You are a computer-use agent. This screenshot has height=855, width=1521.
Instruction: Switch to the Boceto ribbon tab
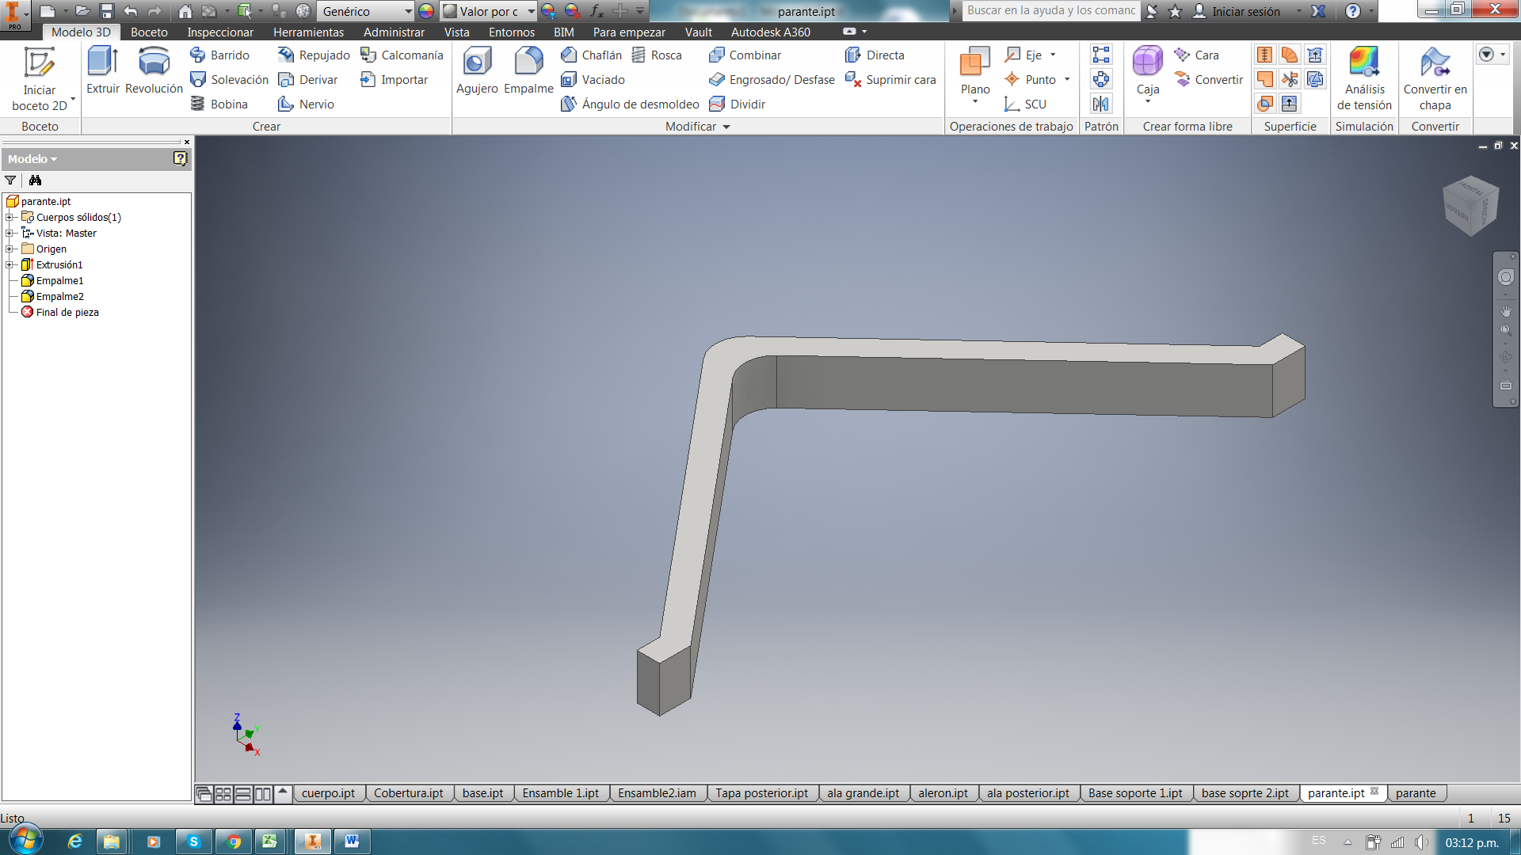pos(149,32)
